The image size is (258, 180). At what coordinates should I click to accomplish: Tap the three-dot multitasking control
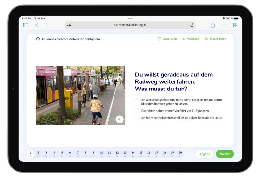coord(130,19)
